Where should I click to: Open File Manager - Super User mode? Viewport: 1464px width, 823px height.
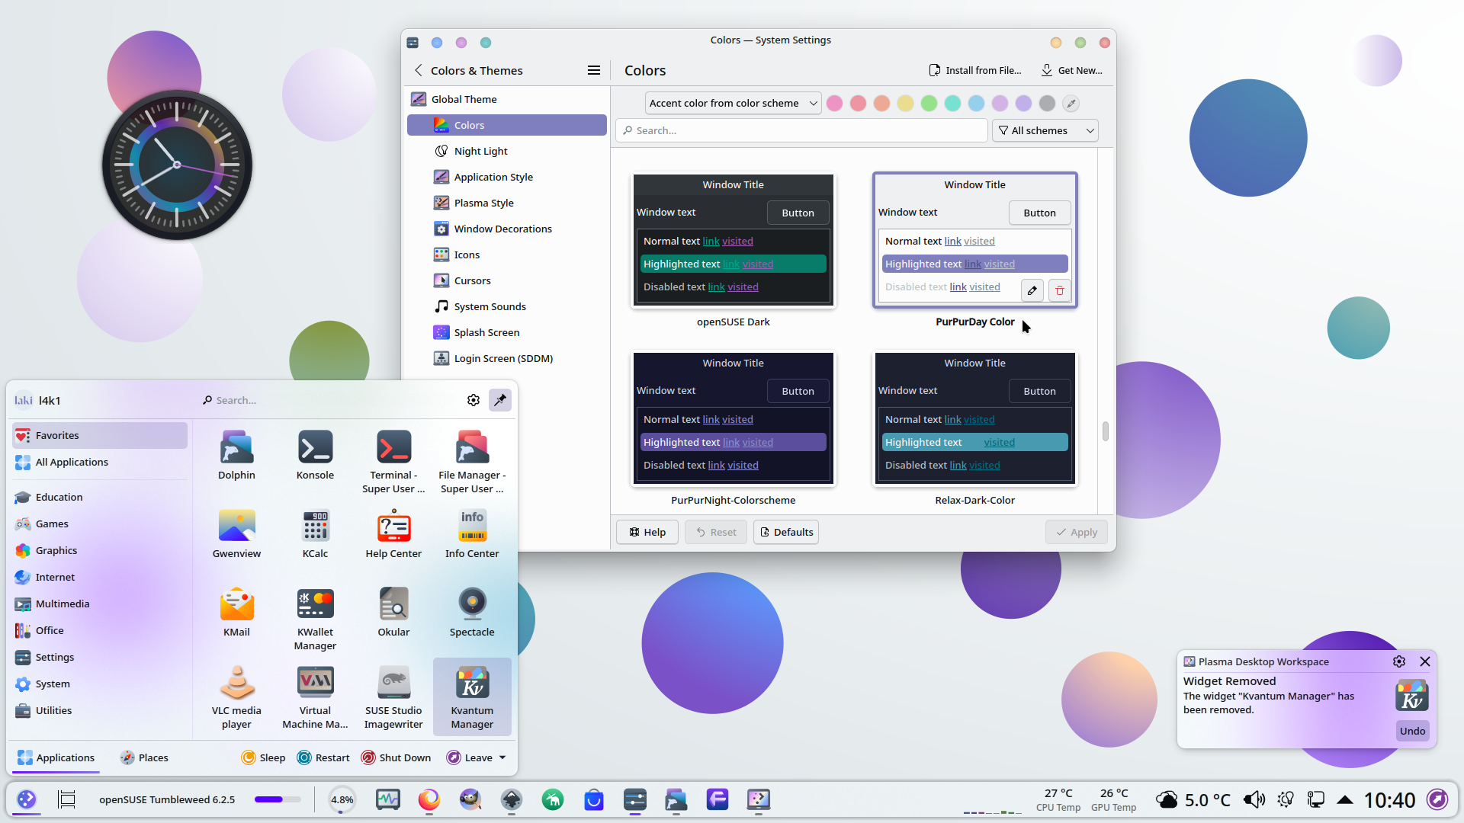[472, 462]
